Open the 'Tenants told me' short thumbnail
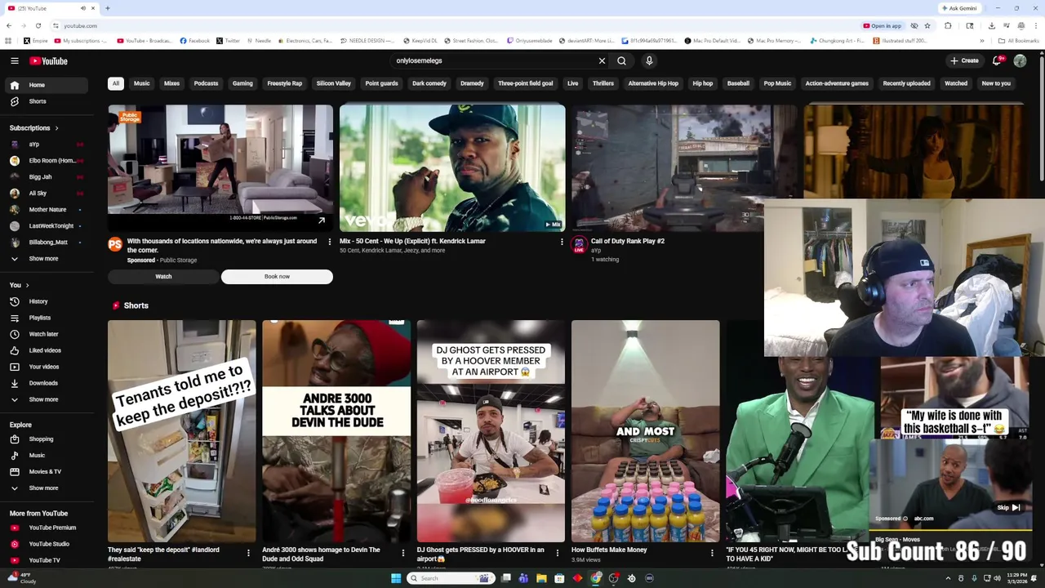 [x=182, y=431]
